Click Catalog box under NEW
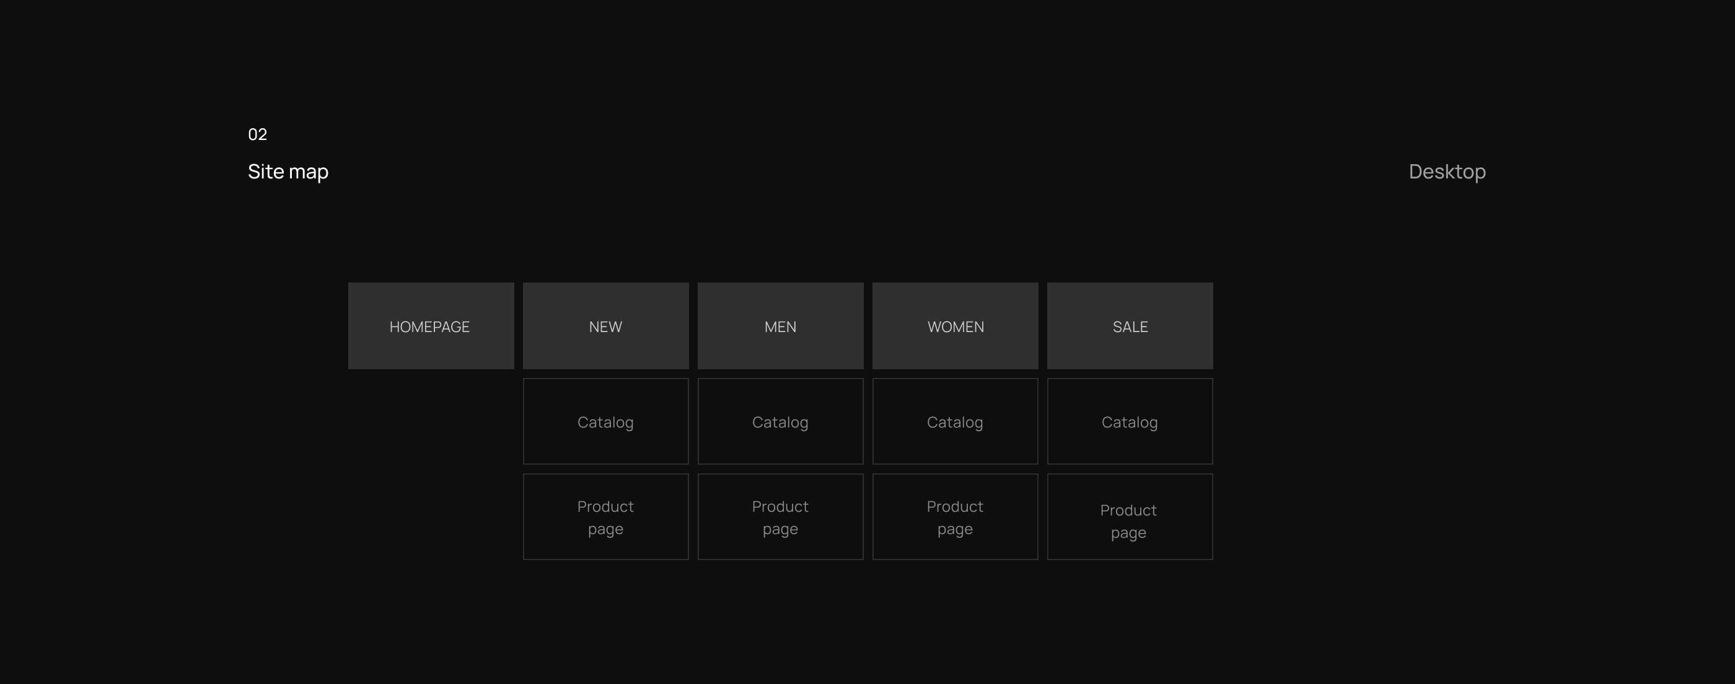Image resolution: width=1735 pixels, height=684 pixels. (x=605, y=421)
